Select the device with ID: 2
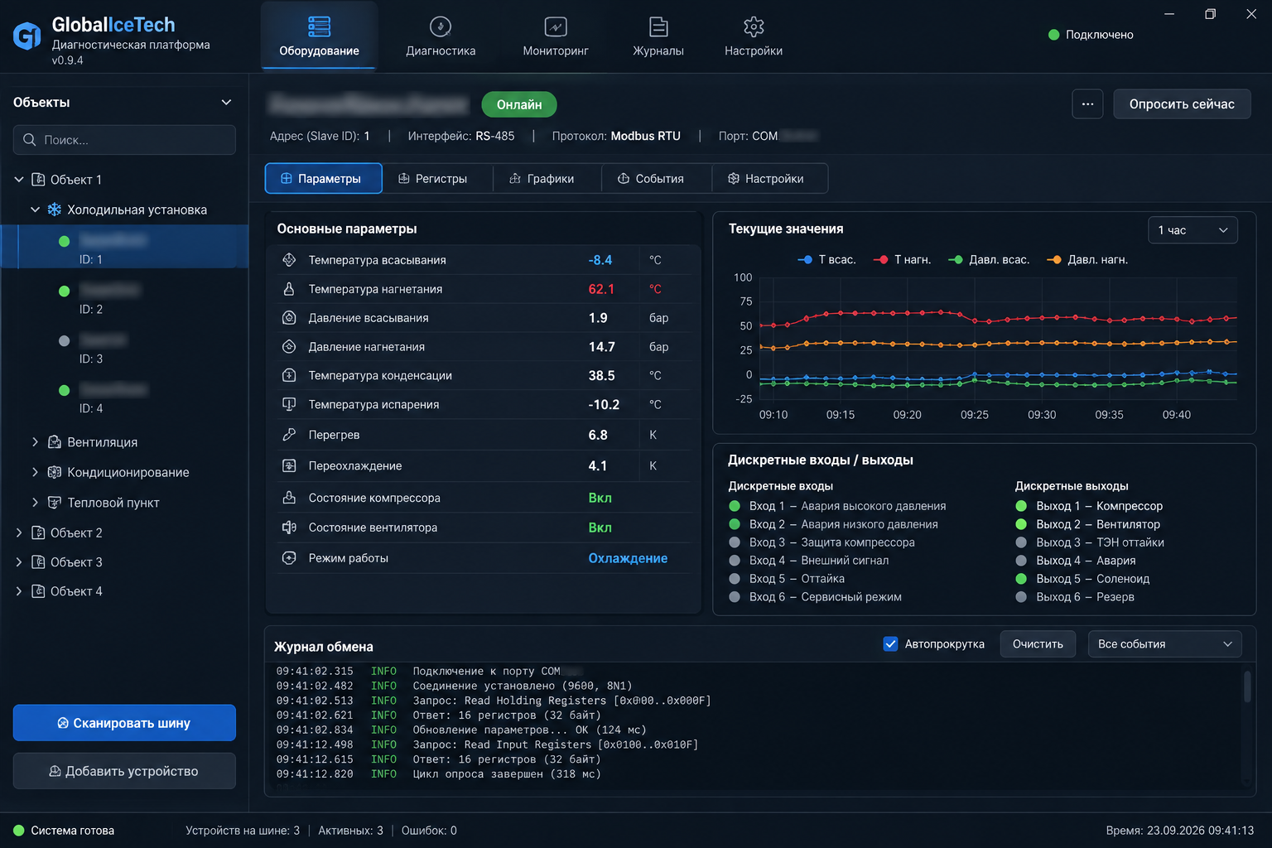 tap(124, 299)
